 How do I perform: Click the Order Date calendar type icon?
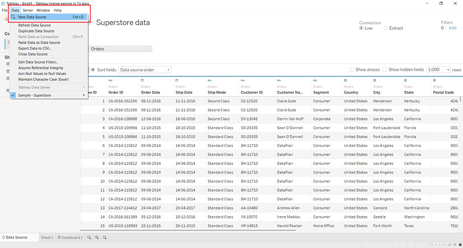tap(142, 80)
